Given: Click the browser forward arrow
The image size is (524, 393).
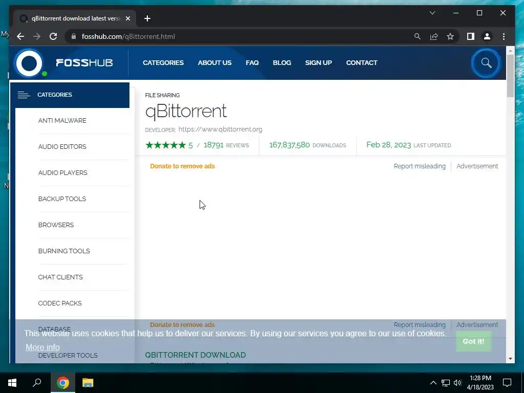Looking at the screenshot, I should pyautogui.click(x=37, y=36).
